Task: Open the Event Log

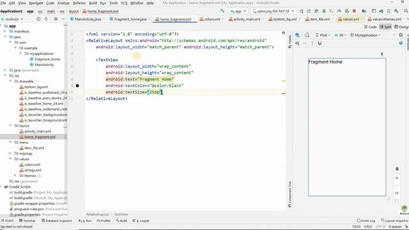Action: 366,220
